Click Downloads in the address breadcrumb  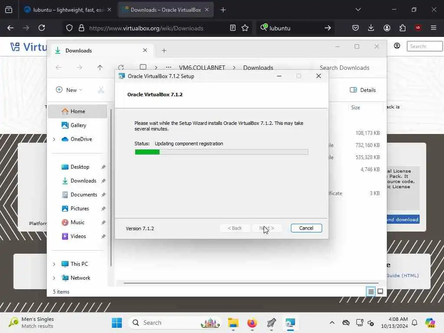coord(258,68)
